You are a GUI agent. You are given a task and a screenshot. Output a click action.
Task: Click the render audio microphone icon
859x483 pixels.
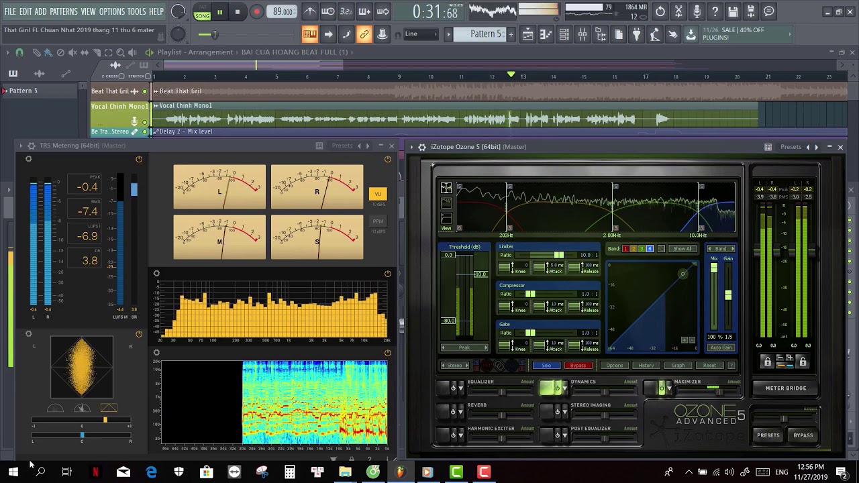(697, 11)
